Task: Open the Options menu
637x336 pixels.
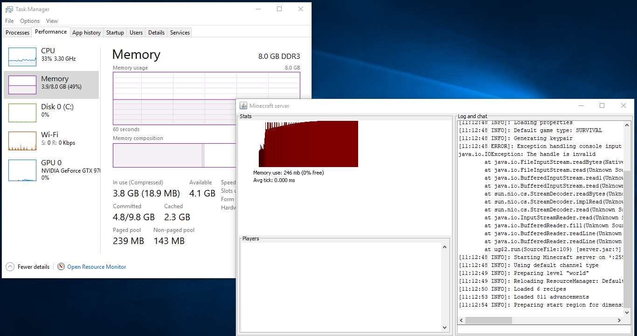Action: point(30,21)
